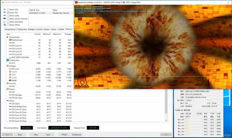Uncheck the Stress FPU checkbox
Viewport: 232px width, 138px height.
tap(8, 13)
